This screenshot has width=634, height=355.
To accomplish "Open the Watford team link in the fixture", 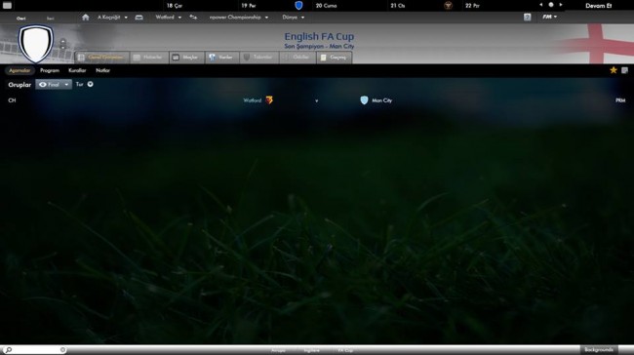I will [x=253, y=100].
